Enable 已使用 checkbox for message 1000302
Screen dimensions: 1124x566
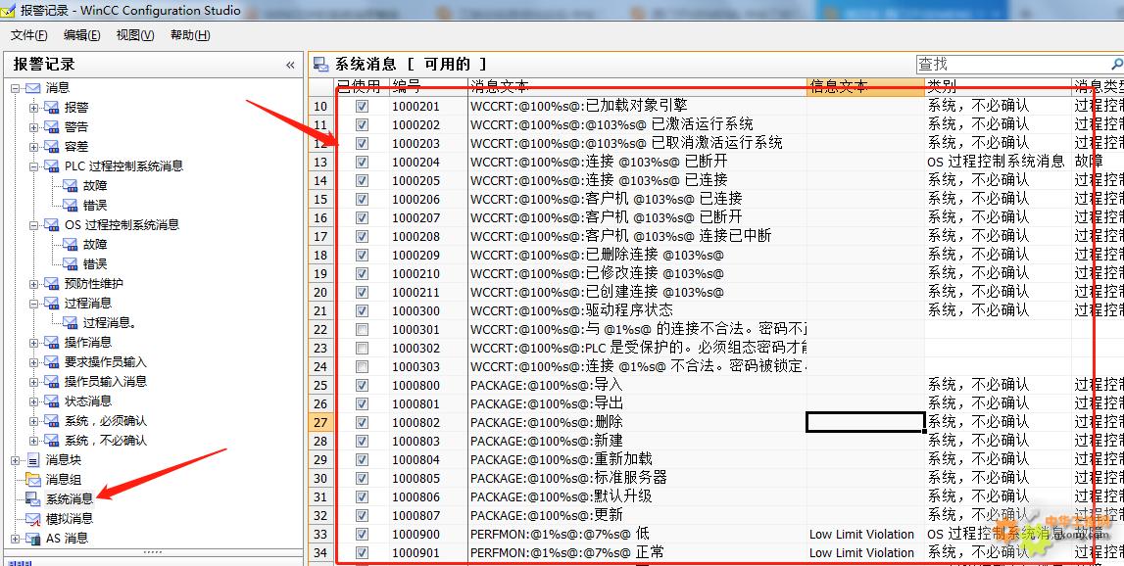click(x=362, y=349)
